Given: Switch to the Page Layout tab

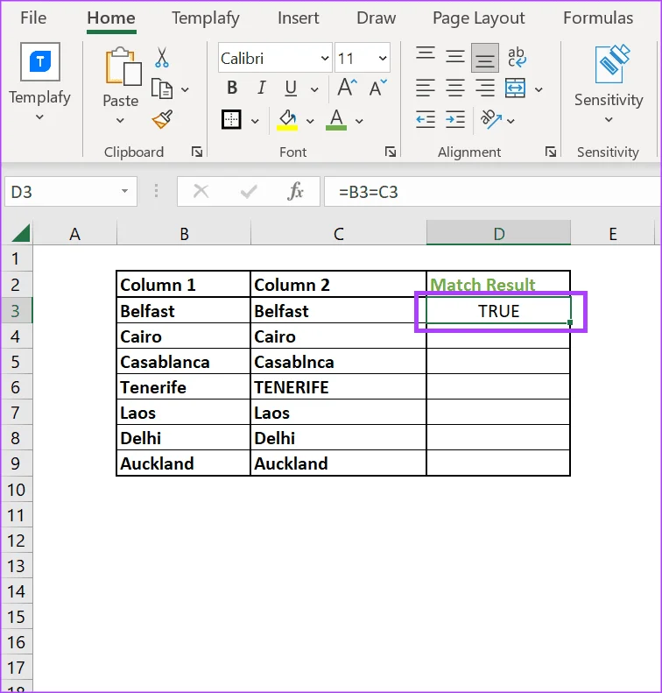Looking at the screenshot, I should [479, 18].
